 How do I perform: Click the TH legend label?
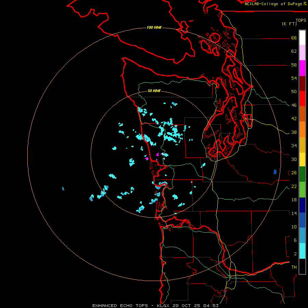(x=294, y=267)
